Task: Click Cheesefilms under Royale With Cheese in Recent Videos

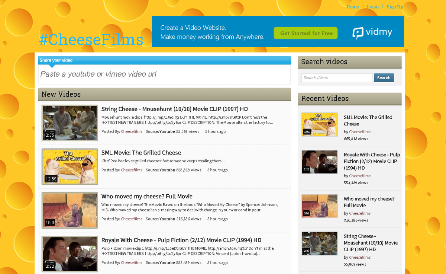Action: click(x=360, y=176)
